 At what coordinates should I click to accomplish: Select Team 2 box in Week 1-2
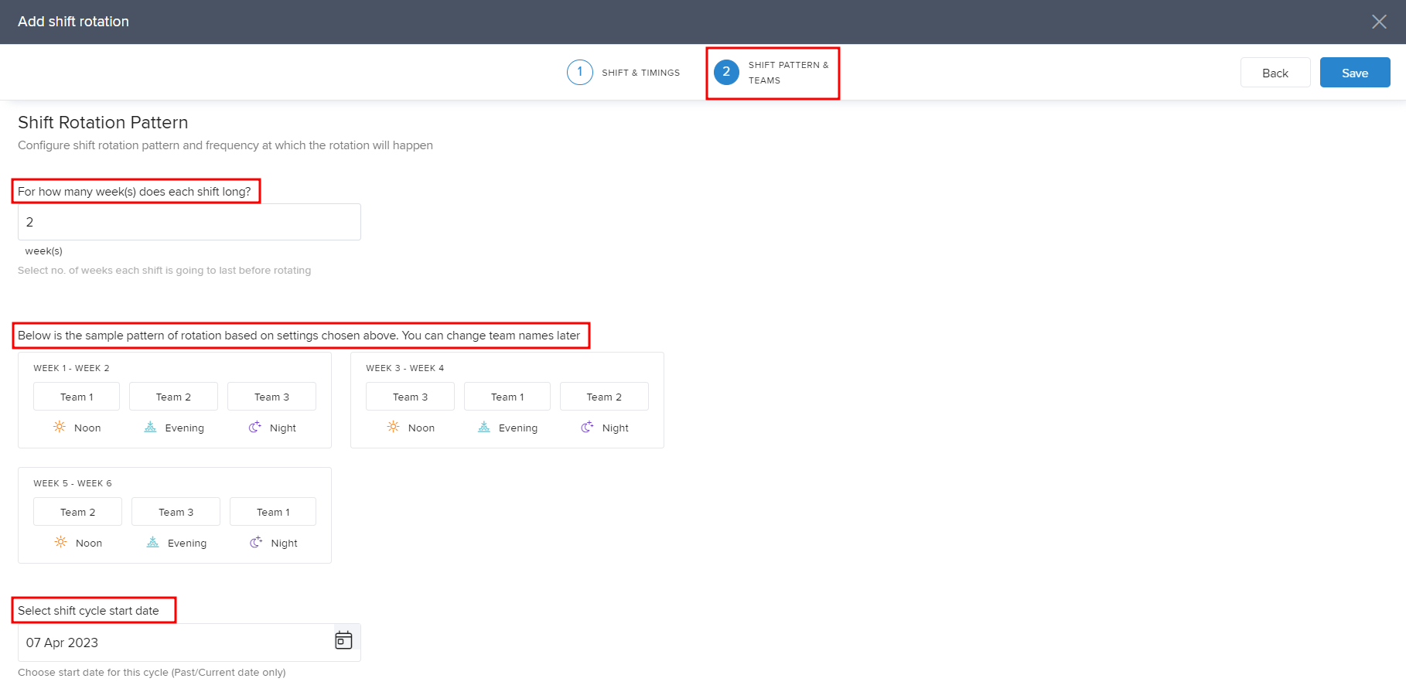173,397
